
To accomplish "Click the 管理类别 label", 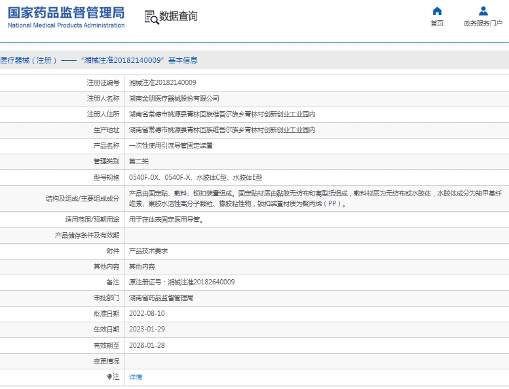I will click(107, 161).
